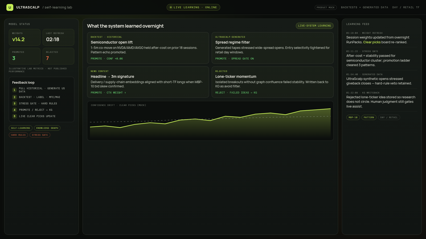The image size is (426, 239).
Task: Select the Self-Learning tag
Action: point(21,128)
